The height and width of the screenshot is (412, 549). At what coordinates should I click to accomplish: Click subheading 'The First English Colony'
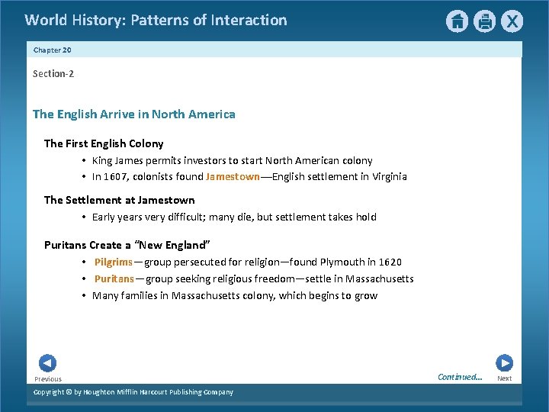[104, 143]
